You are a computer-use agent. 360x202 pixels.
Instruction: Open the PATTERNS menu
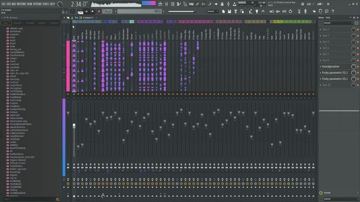pos(21,4)
